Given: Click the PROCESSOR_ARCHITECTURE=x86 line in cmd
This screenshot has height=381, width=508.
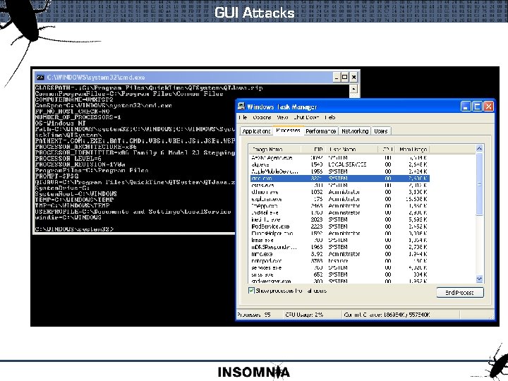Looking at the screenshot, I should coord(85,147).
